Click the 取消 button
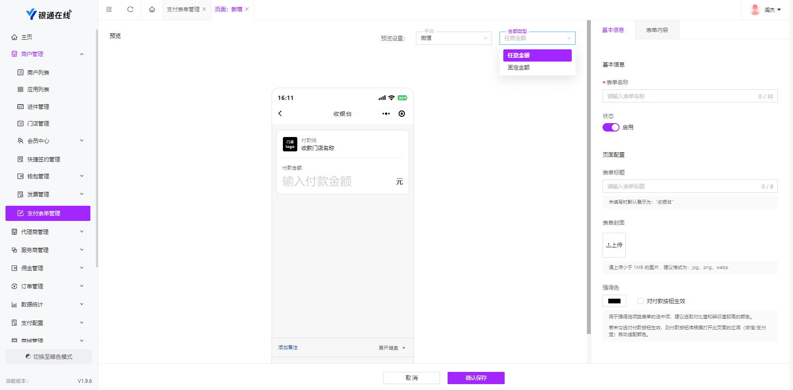 [x=411, y=378]
